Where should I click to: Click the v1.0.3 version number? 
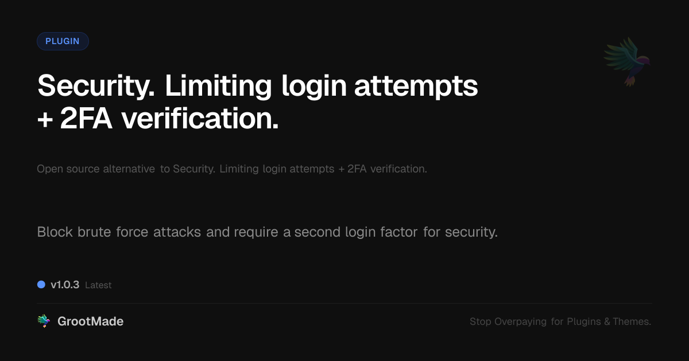coord(65,285)
